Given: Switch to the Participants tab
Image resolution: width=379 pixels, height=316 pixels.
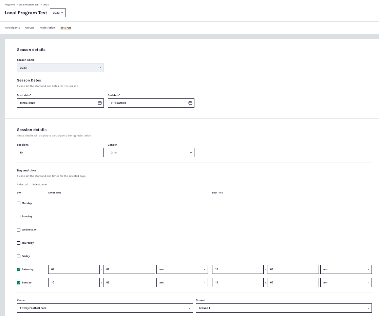Looking at the screenshot, I should [x=12, y=27].
